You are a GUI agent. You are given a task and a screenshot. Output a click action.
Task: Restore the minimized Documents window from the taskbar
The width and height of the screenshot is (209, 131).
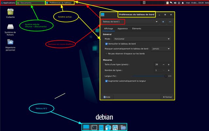30,3
